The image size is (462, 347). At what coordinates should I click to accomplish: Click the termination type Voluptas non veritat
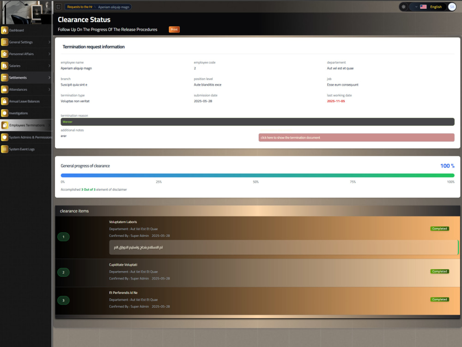(75, 101)
